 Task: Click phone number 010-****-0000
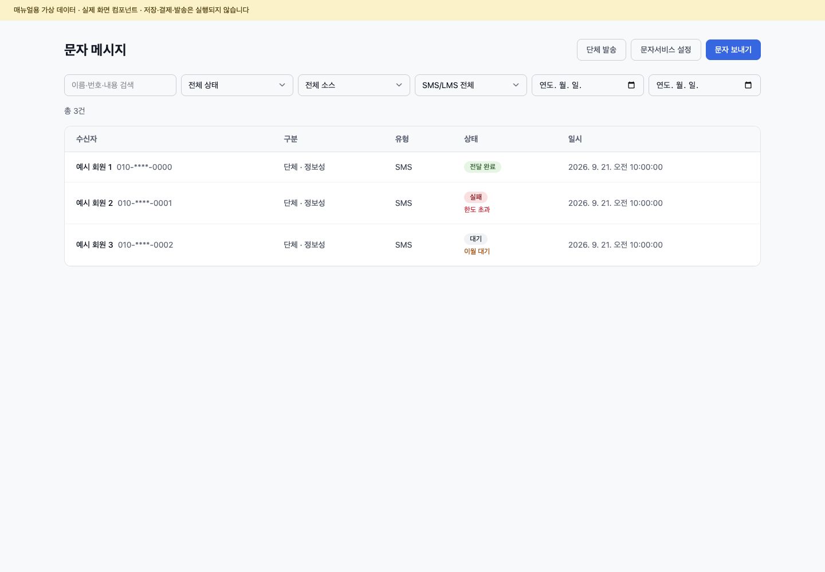tap(144, 167)
